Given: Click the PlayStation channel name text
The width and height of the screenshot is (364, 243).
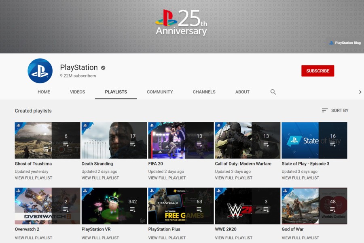Looking at the screenshot, I should click(x=79, y=67).
